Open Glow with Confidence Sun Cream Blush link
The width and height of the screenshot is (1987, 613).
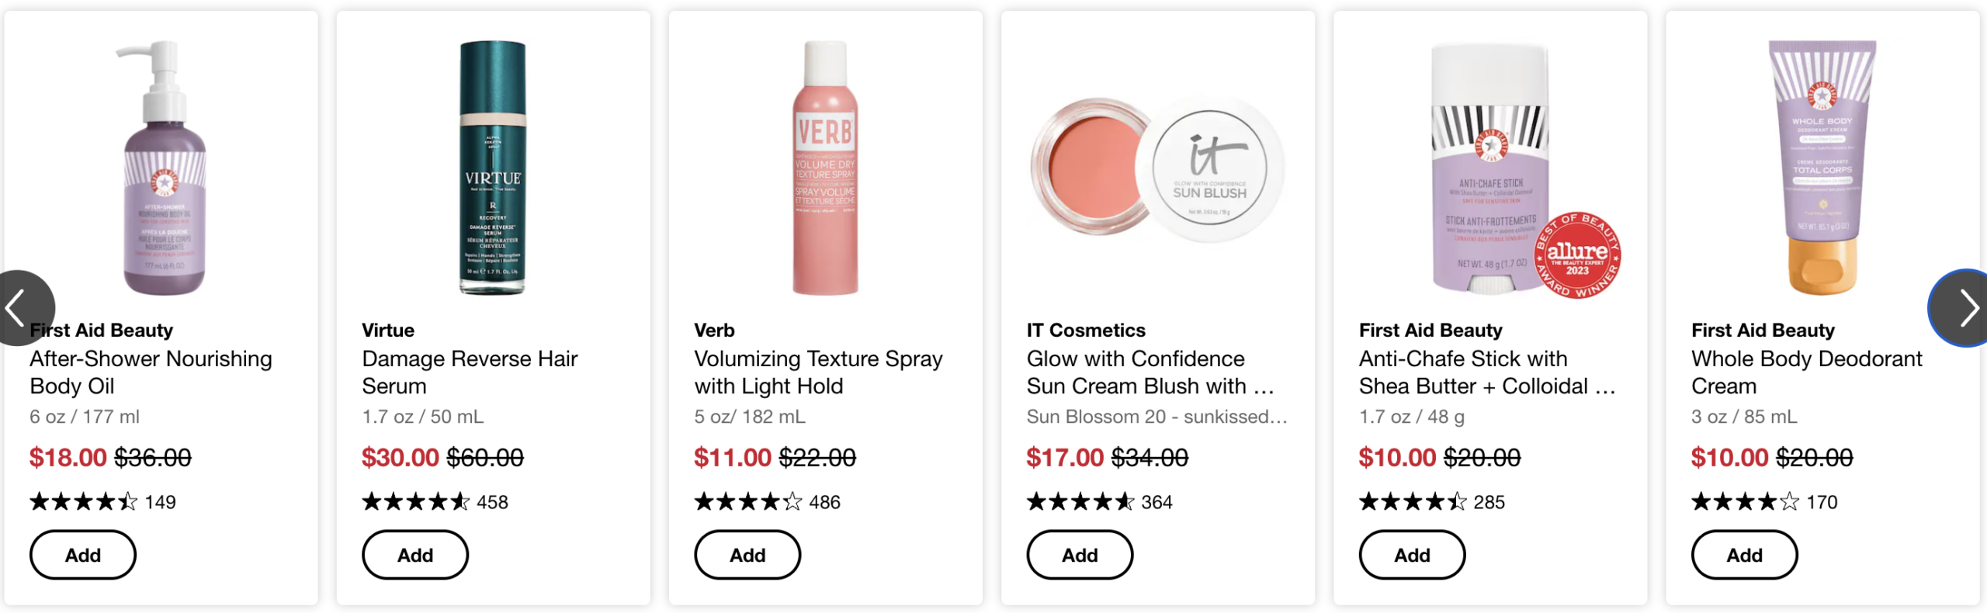pyautogui.click(x=1150, y=372)
